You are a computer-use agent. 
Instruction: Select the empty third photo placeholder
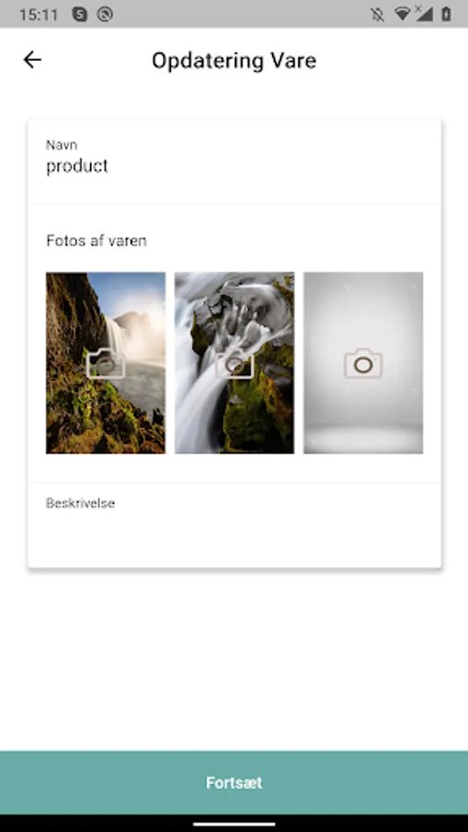(x=363, y=363)
